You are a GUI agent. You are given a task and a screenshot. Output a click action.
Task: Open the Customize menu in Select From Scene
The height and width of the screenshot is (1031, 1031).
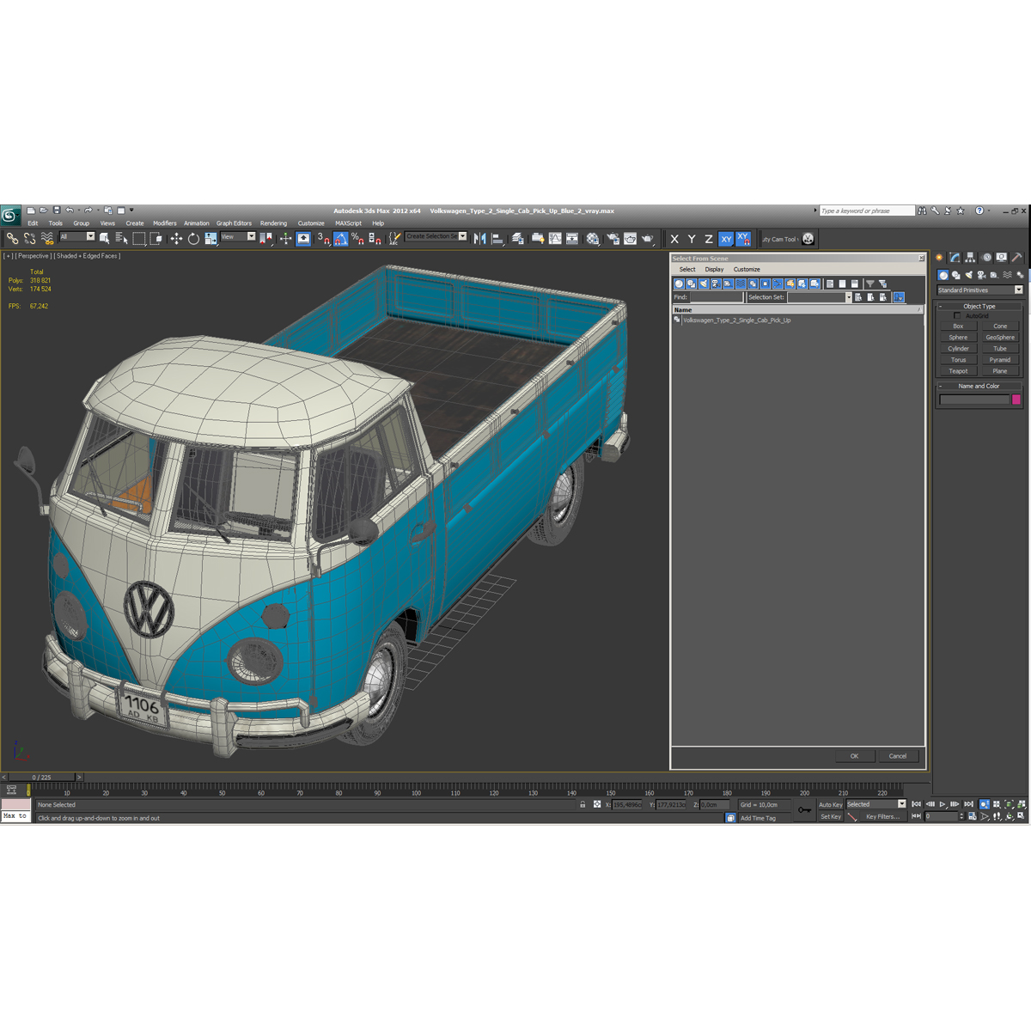747,269
